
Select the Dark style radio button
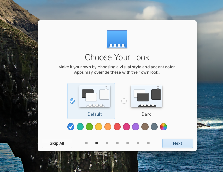[124, 101]
